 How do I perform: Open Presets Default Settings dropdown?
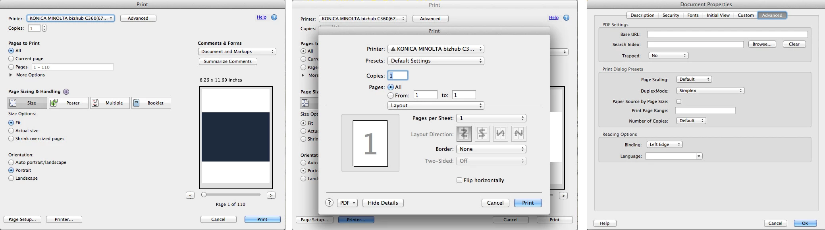click(436, 61)
